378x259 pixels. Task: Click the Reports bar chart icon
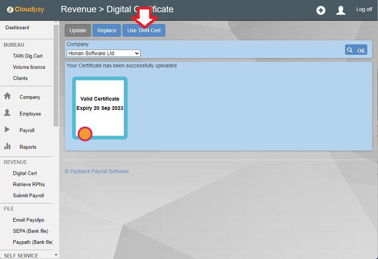point(7,147)
